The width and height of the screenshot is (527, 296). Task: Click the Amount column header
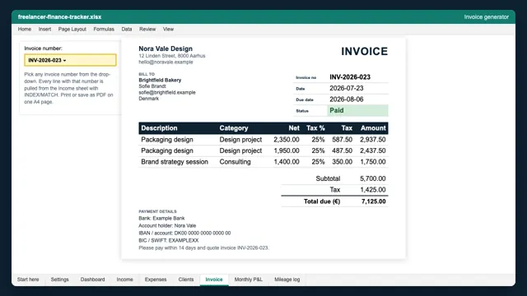tap(373, 128)
